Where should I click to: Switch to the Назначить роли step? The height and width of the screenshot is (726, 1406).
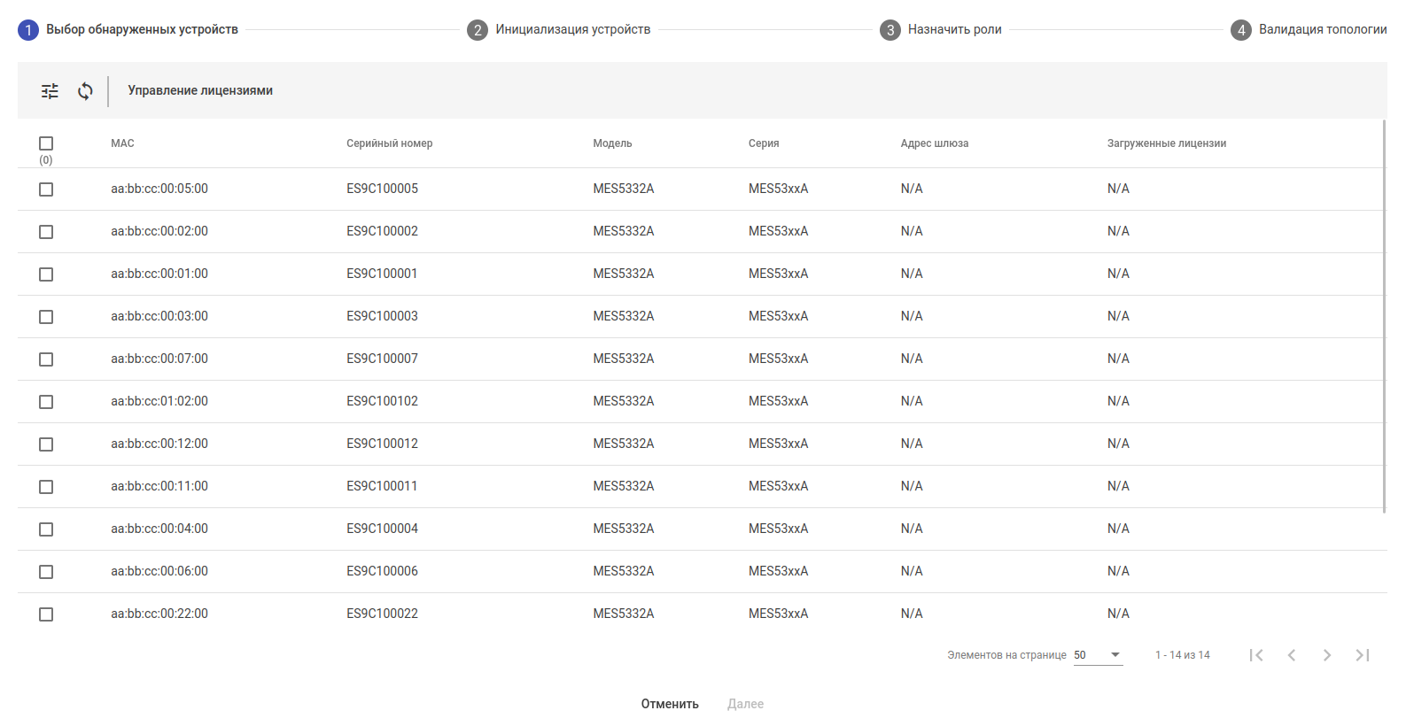[x=954, y=30]
